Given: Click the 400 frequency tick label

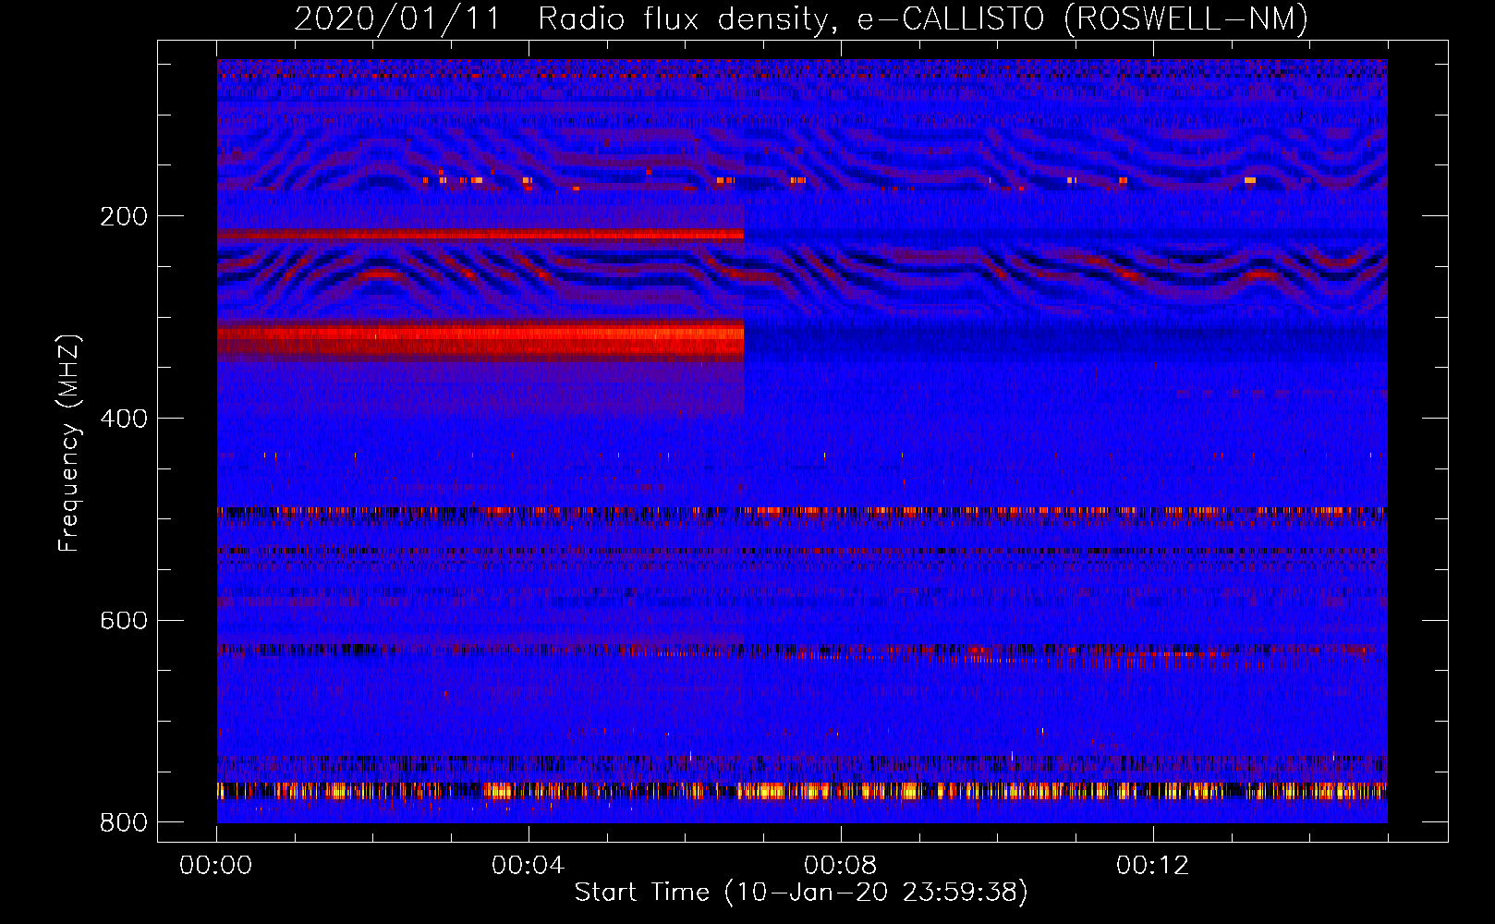Looking at the screenshot, I should coord(124,419).
